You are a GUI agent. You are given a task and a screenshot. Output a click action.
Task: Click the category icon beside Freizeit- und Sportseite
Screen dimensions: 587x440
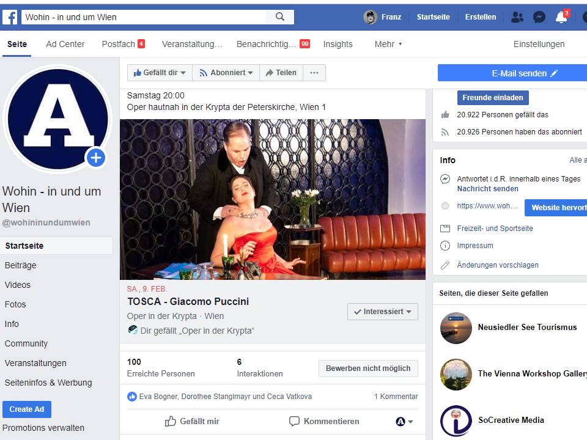coord(445,229)
